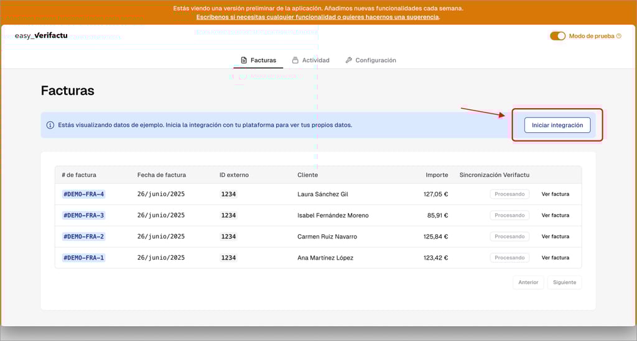The image size is (637, 341).
Task: Go to the Siguiente page
Action: (564, 282)
